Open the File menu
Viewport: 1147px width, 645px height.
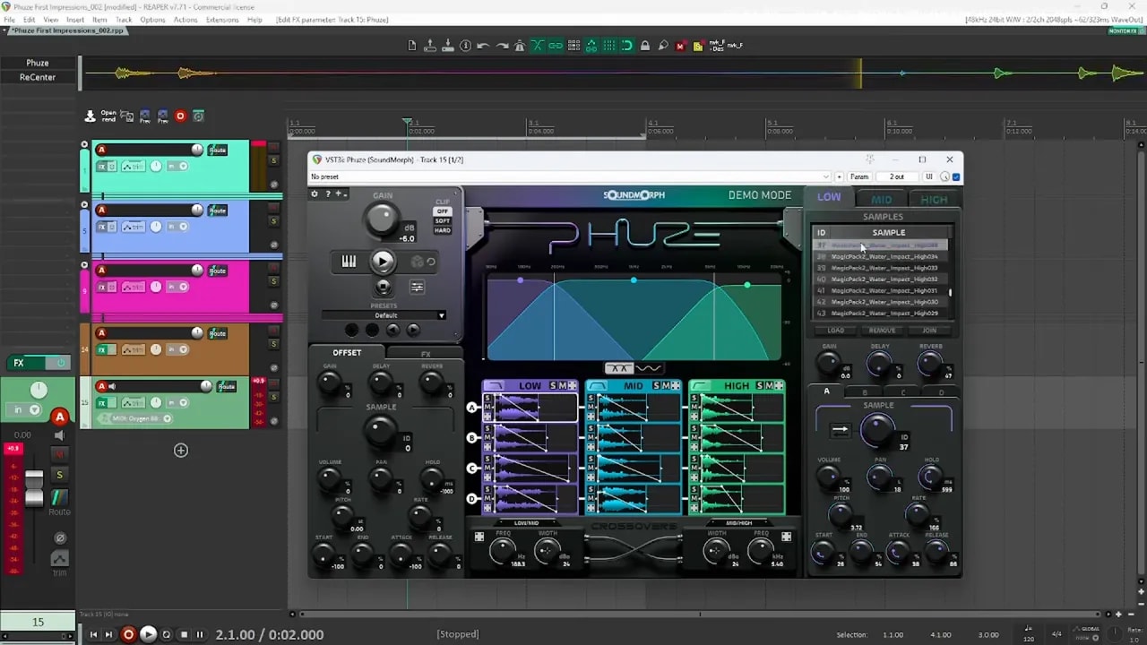(x=10, y=20)
